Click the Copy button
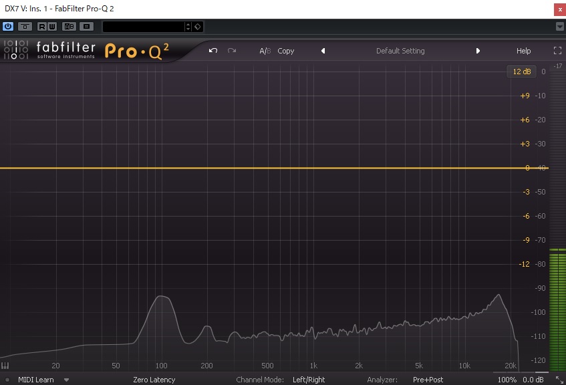Image resolution: width=566 pixels, height=385 pixels. pos(286,51)
